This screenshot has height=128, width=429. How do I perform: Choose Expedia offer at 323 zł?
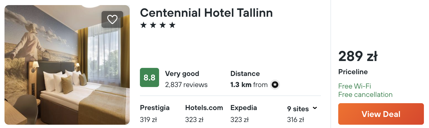244,114
